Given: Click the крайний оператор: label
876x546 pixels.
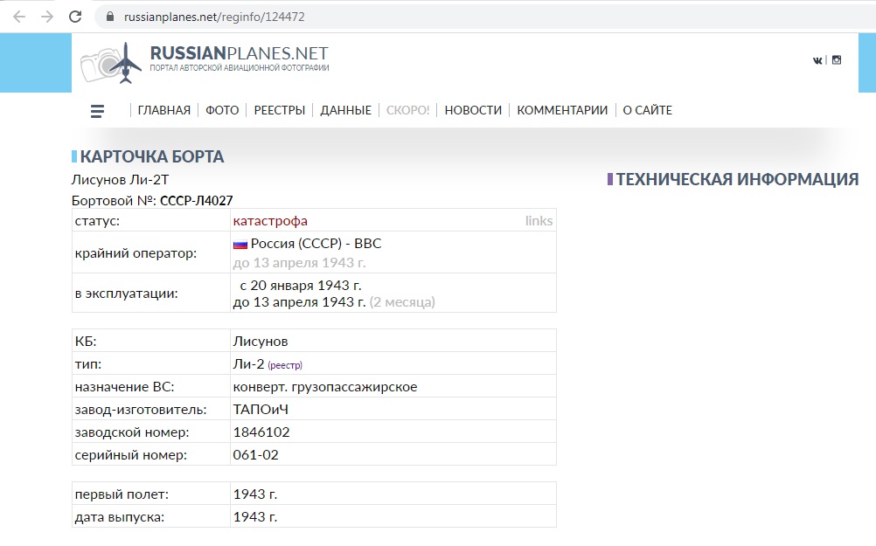Looking at the screenshot, I should pyautogui.click(x=136, y=253).
